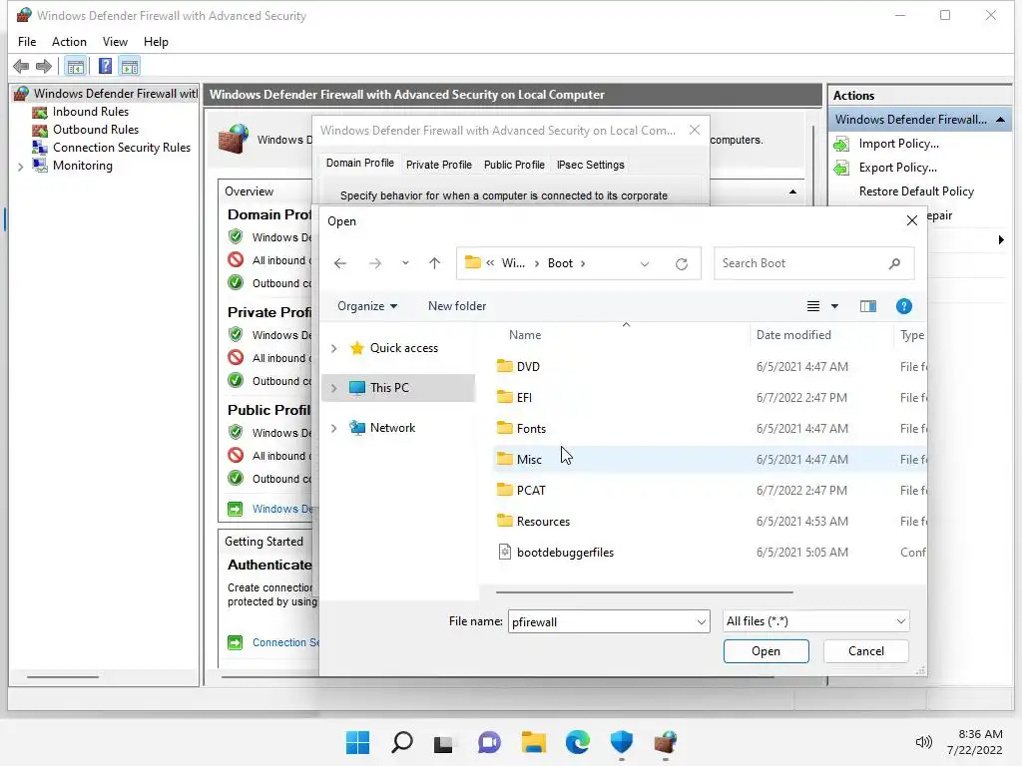Go forward in the Open dialog
1022x766 pixels.
(x=375, y=263)
